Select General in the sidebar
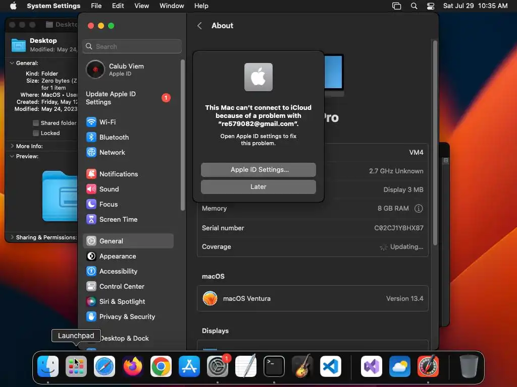 (x=128, y=241)
